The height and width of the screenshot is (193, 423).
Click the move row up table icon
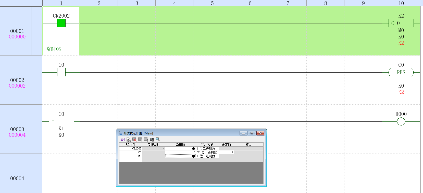(146, 140)
